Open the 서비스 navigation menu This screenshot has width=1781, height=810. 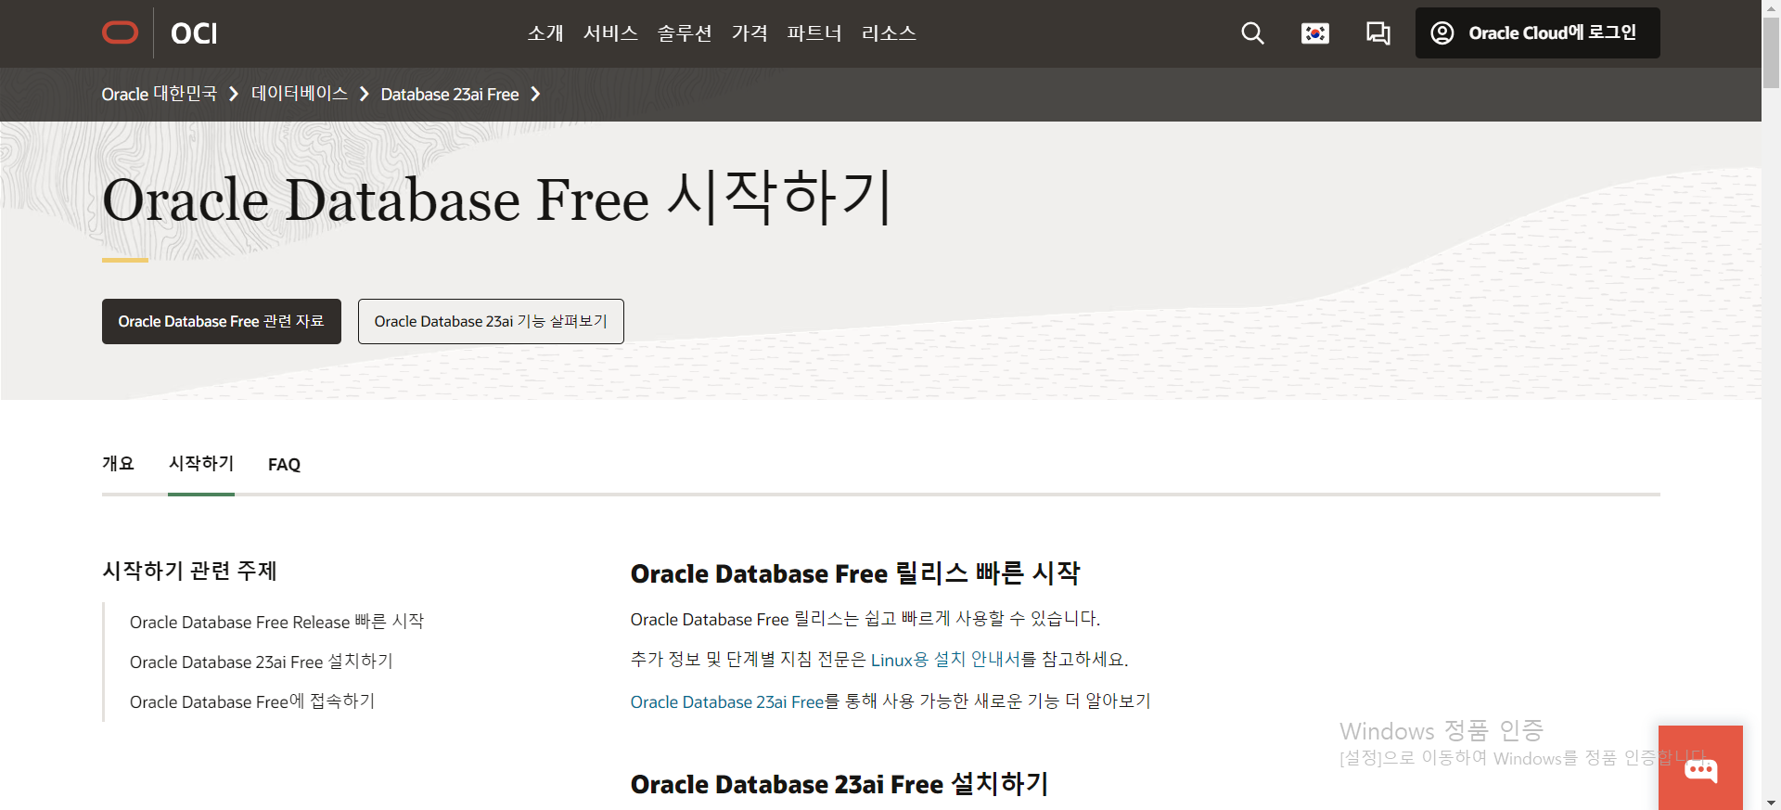(610, 33)
